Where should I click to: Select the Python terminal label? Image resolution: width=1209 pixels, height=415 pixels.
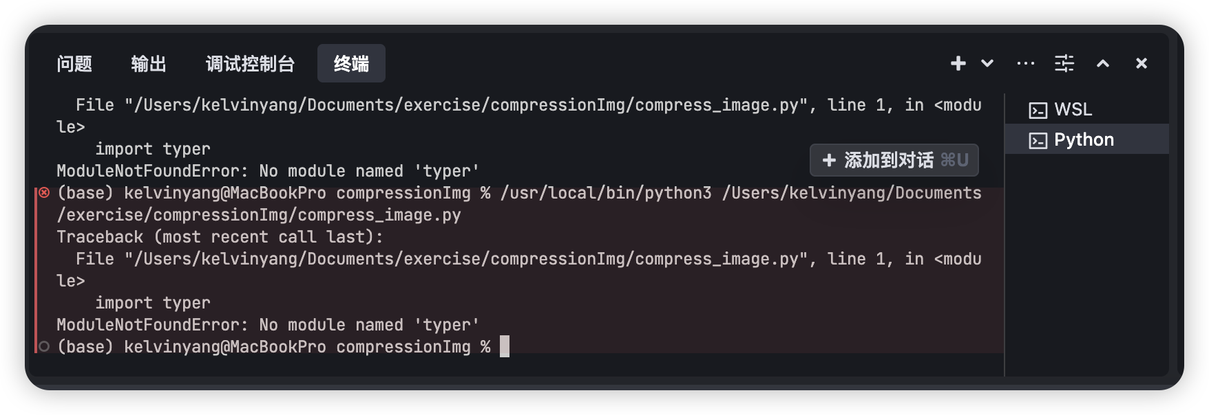point(1084,140)
